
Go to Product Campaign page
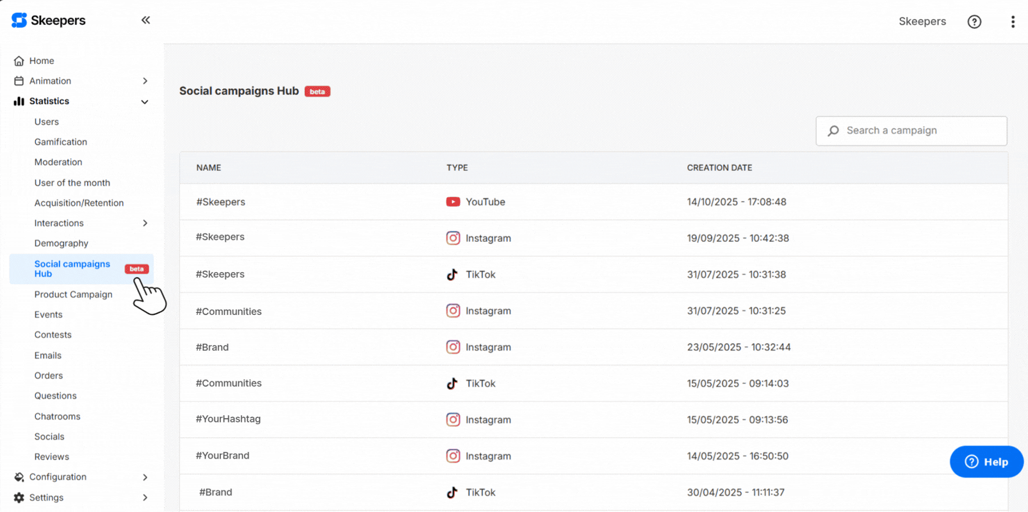pos(73,294)
